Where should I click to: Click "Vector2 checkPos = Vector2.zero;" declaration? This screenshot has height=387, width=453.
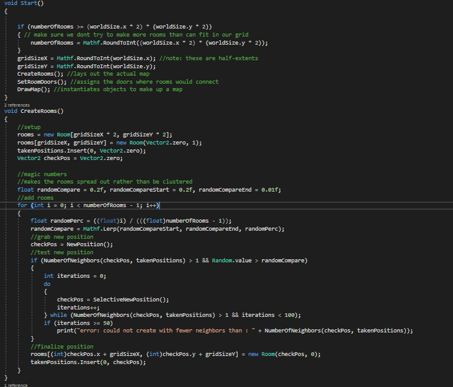coord(70,158)
